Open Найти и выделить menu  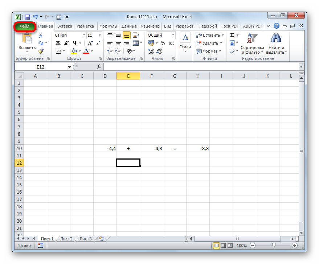pos(277,44)
